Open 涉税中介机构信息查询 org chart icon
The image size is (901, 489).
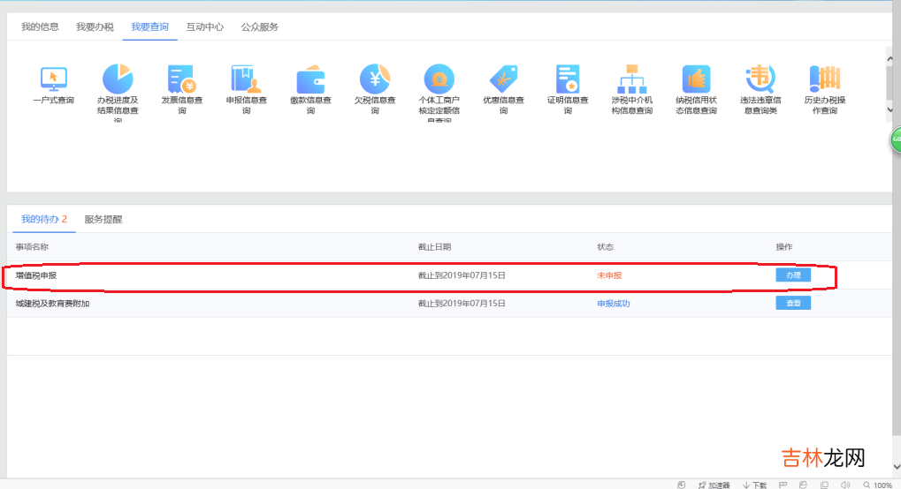631,79
